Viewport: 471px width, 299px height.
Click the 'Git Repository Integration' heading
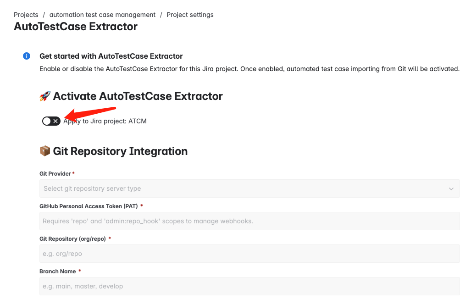[120, 151]
